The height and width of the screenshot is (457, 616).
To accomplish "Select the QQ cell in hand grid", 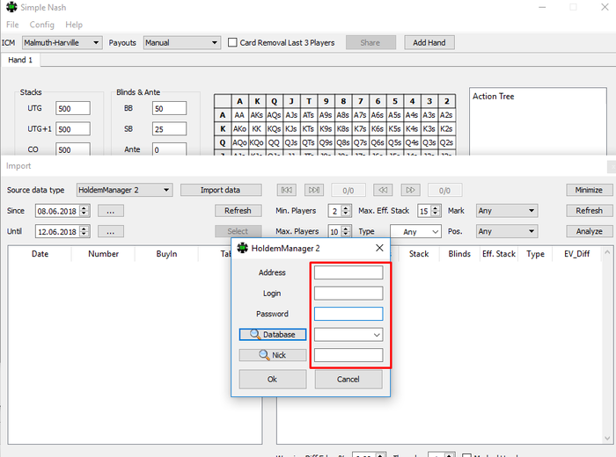I will pos(274,142).
